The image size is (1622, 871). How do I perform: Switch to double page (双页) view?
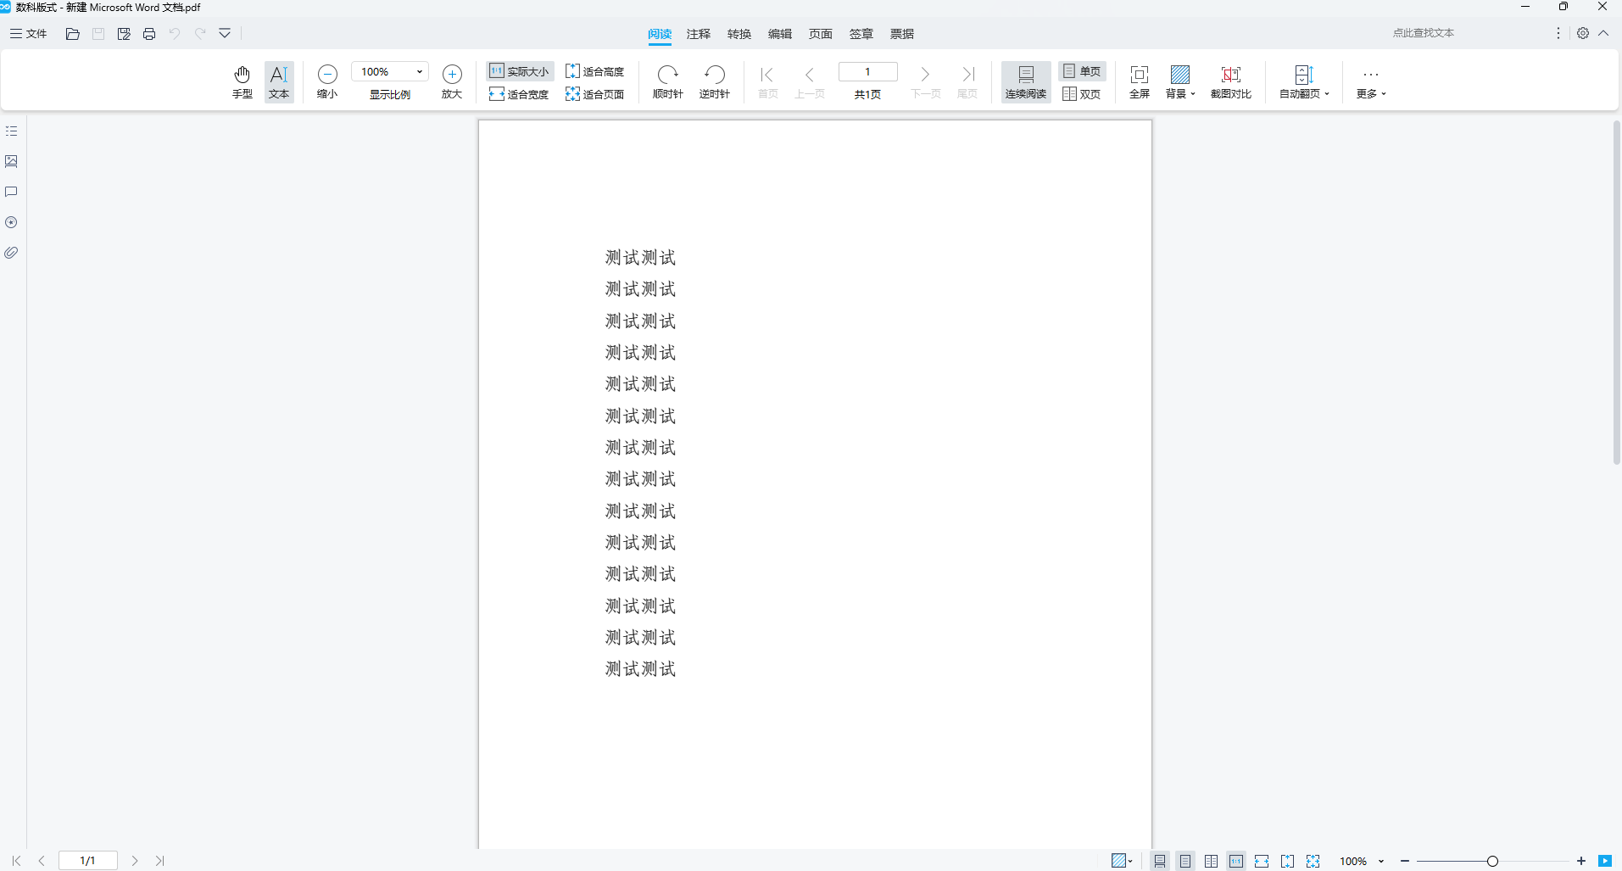1082,94
